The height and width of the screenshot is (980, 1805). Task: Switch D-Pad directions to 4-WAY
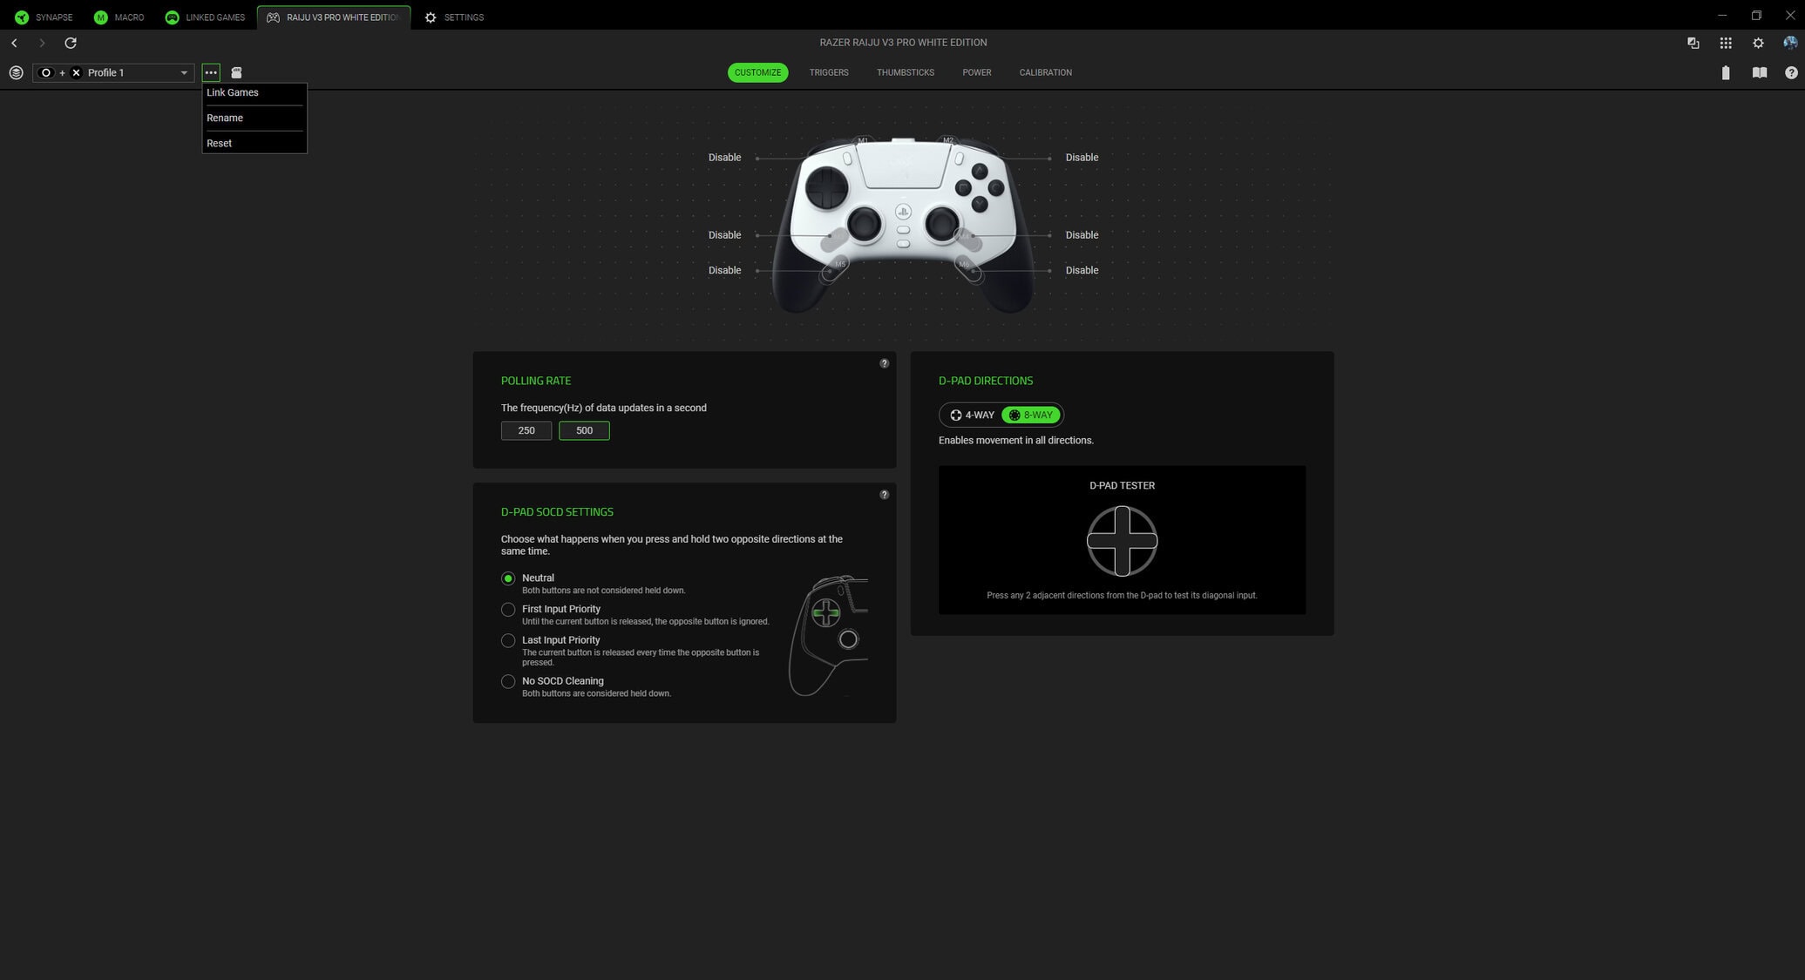(x=972, y=416)
